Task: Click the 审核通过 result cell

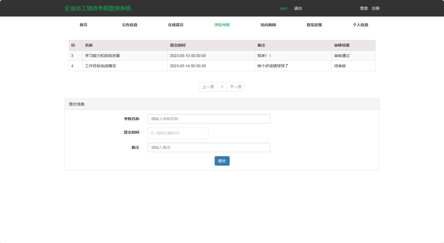Action: pos(353,56)
